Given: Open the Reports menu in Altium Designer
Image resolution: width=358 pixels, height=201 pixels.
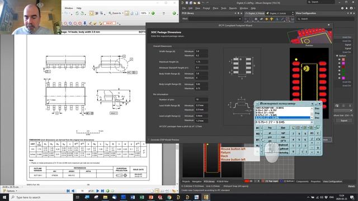Looking at the screenshot, I should pyautogui.click(x=233, y=8).
